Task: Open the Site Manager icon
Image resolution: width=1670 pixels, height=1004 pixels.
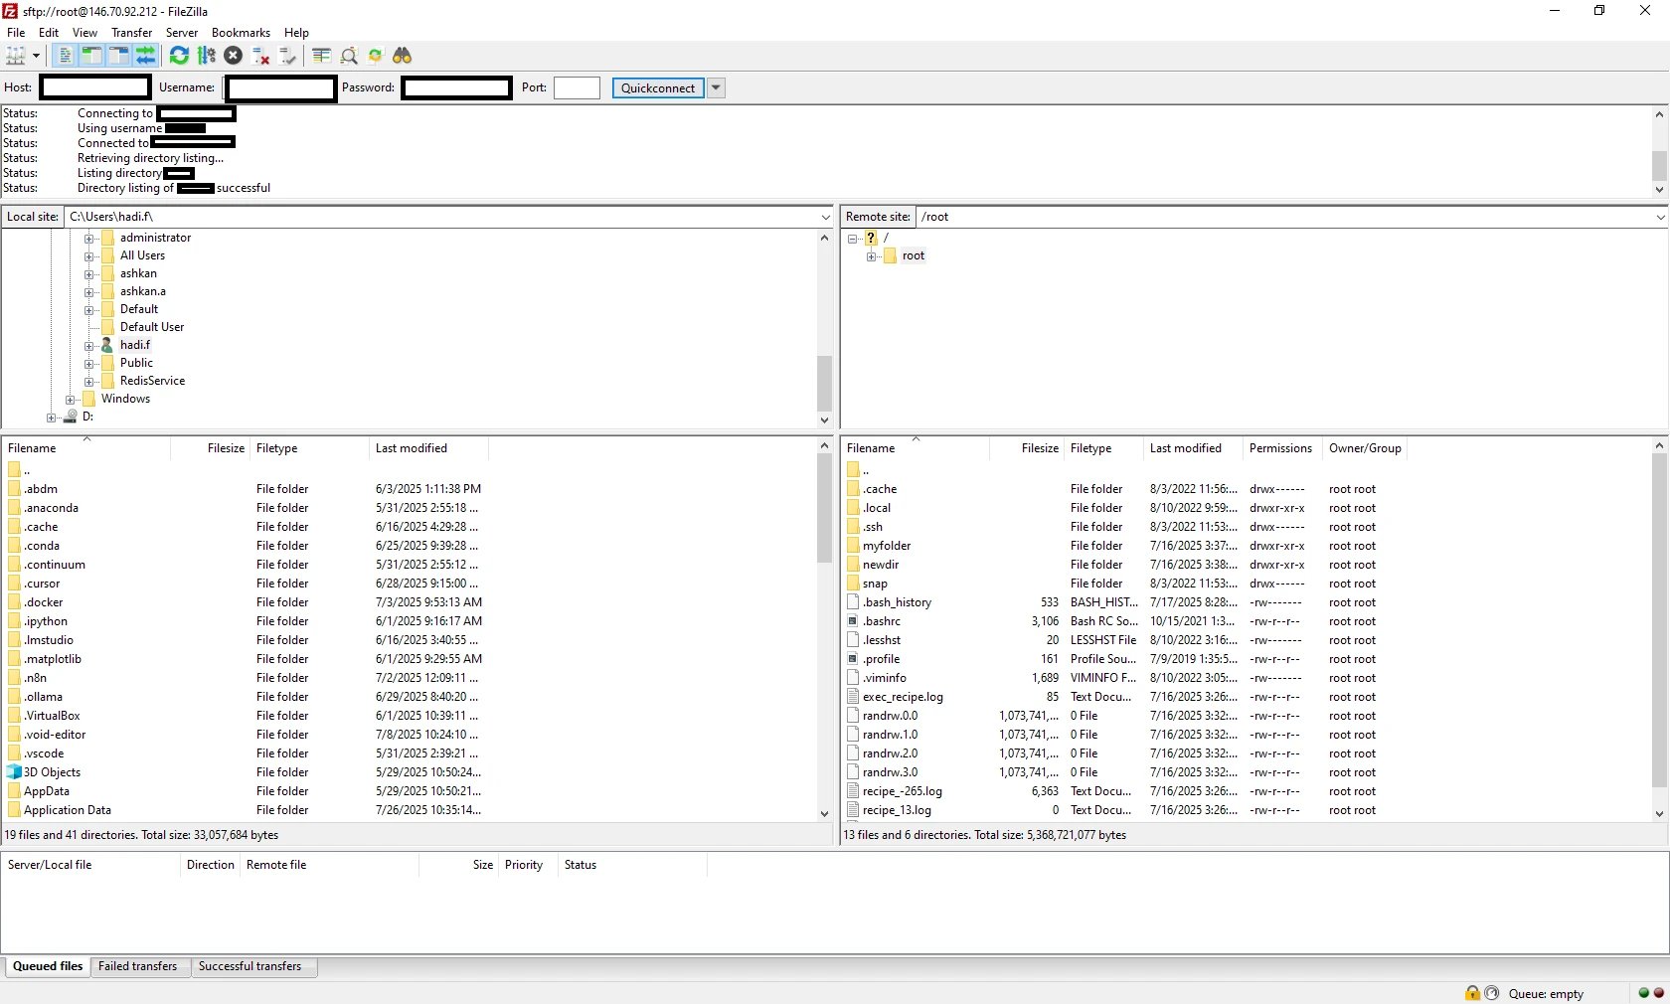Action: point(16,56)
